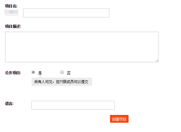This screenshot has width=181, height=132.
Task: Place cursor in the language field
Action: pos(73,105)
